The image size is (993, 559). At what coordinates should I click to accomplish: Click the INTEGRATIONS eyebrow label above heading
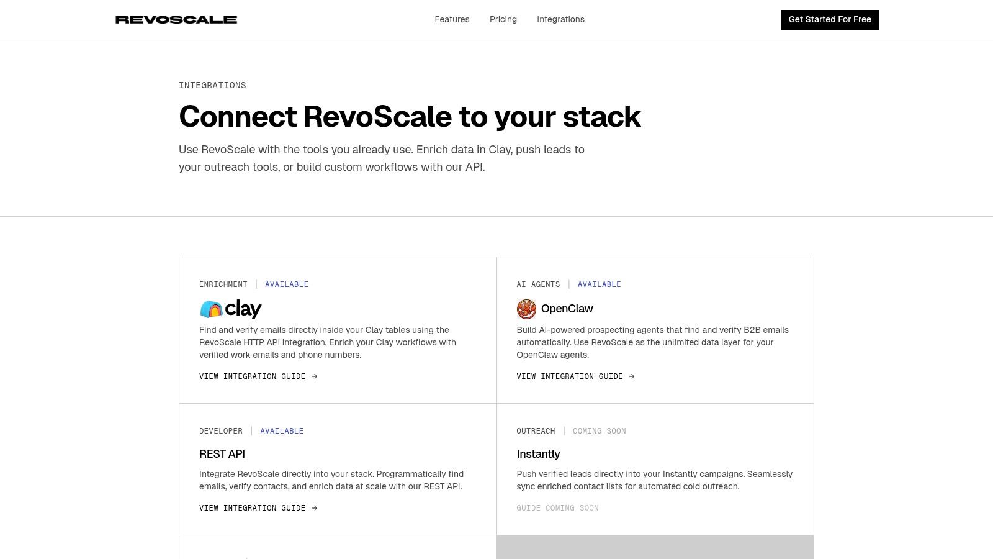212,86
